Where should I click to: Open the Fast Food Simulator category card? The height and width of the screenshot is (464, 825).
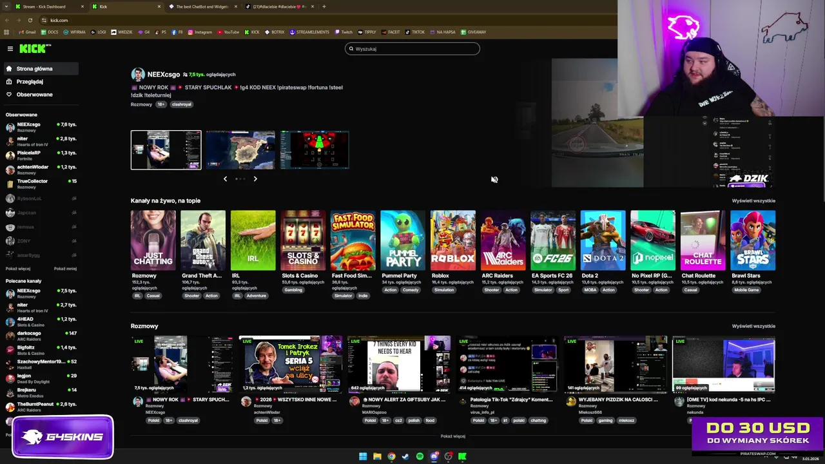(x=353, y=240)
